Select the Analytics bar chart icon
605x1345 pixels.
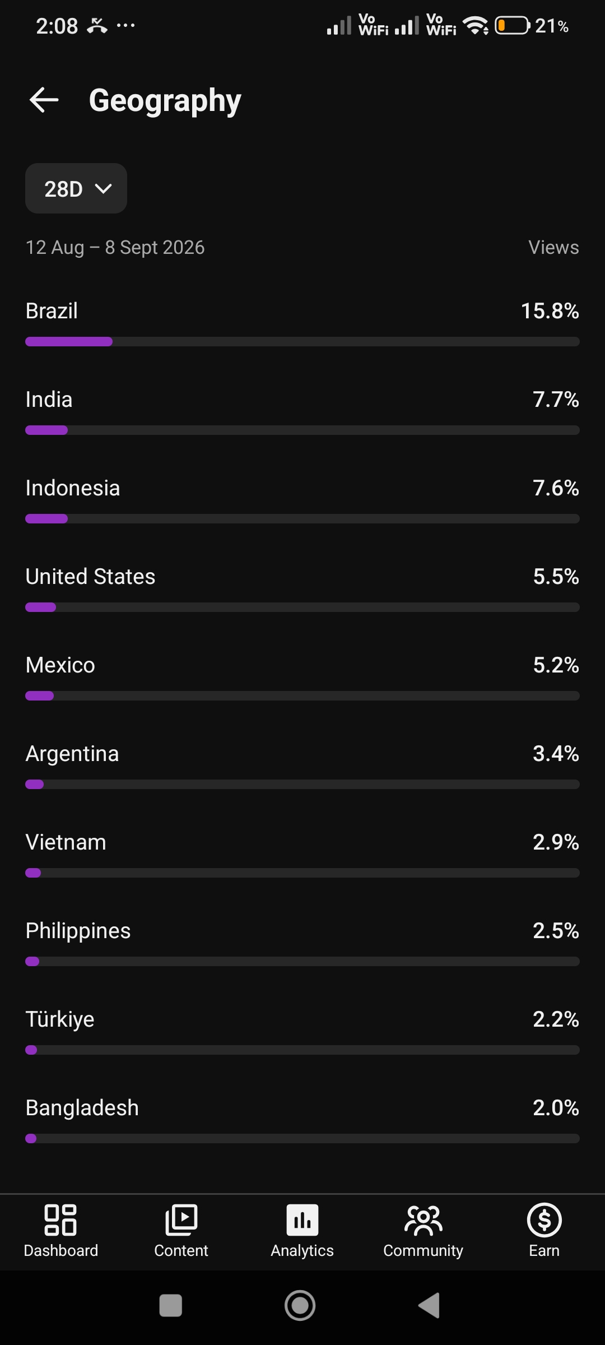(302, 1220)
